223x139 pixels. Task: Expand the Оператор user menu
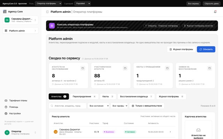35,132
